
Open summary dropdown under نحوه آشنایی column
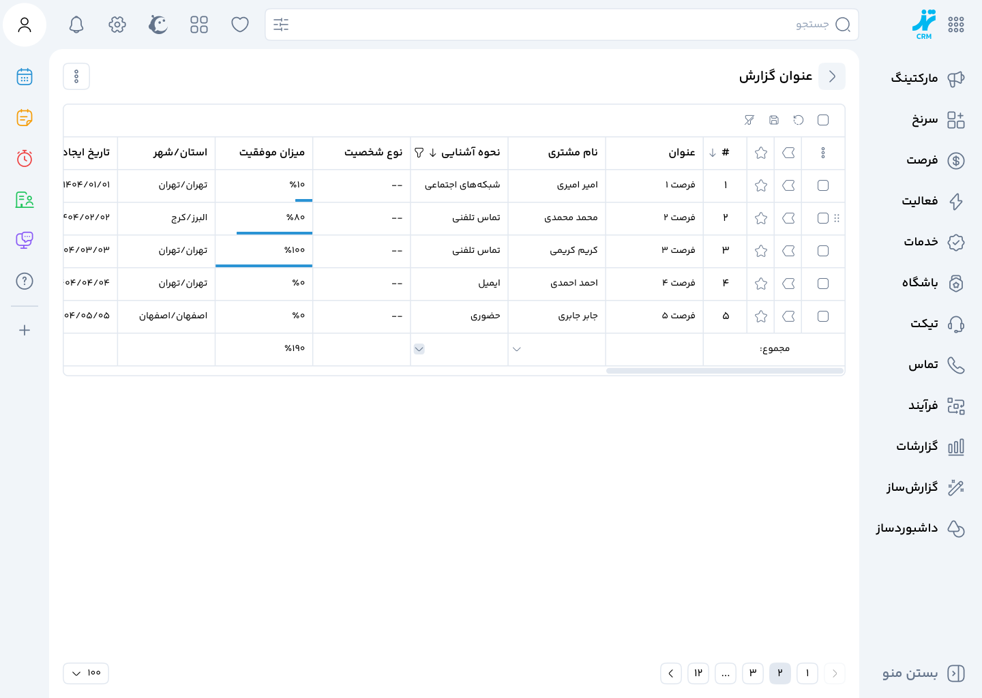[419, 349]
